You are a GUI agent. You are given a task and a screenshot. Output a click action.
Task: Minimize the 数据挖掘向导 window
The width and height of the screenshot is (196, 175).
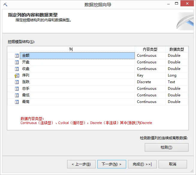coord(168,4)
